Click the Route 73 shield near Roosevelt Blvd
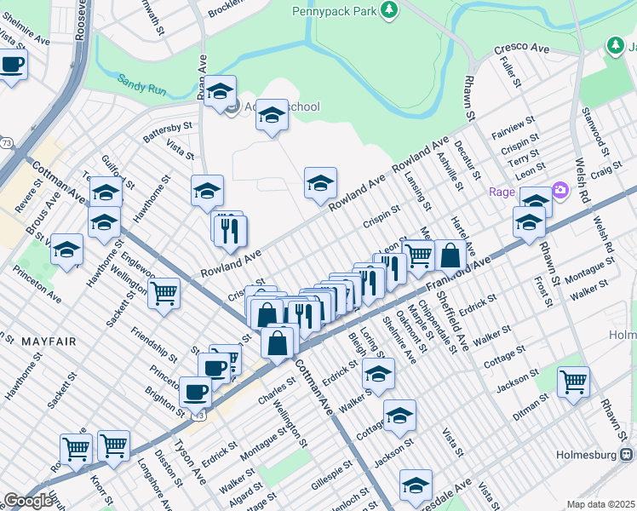This screenshot has width=637, height=511. (x=7, y=143)
